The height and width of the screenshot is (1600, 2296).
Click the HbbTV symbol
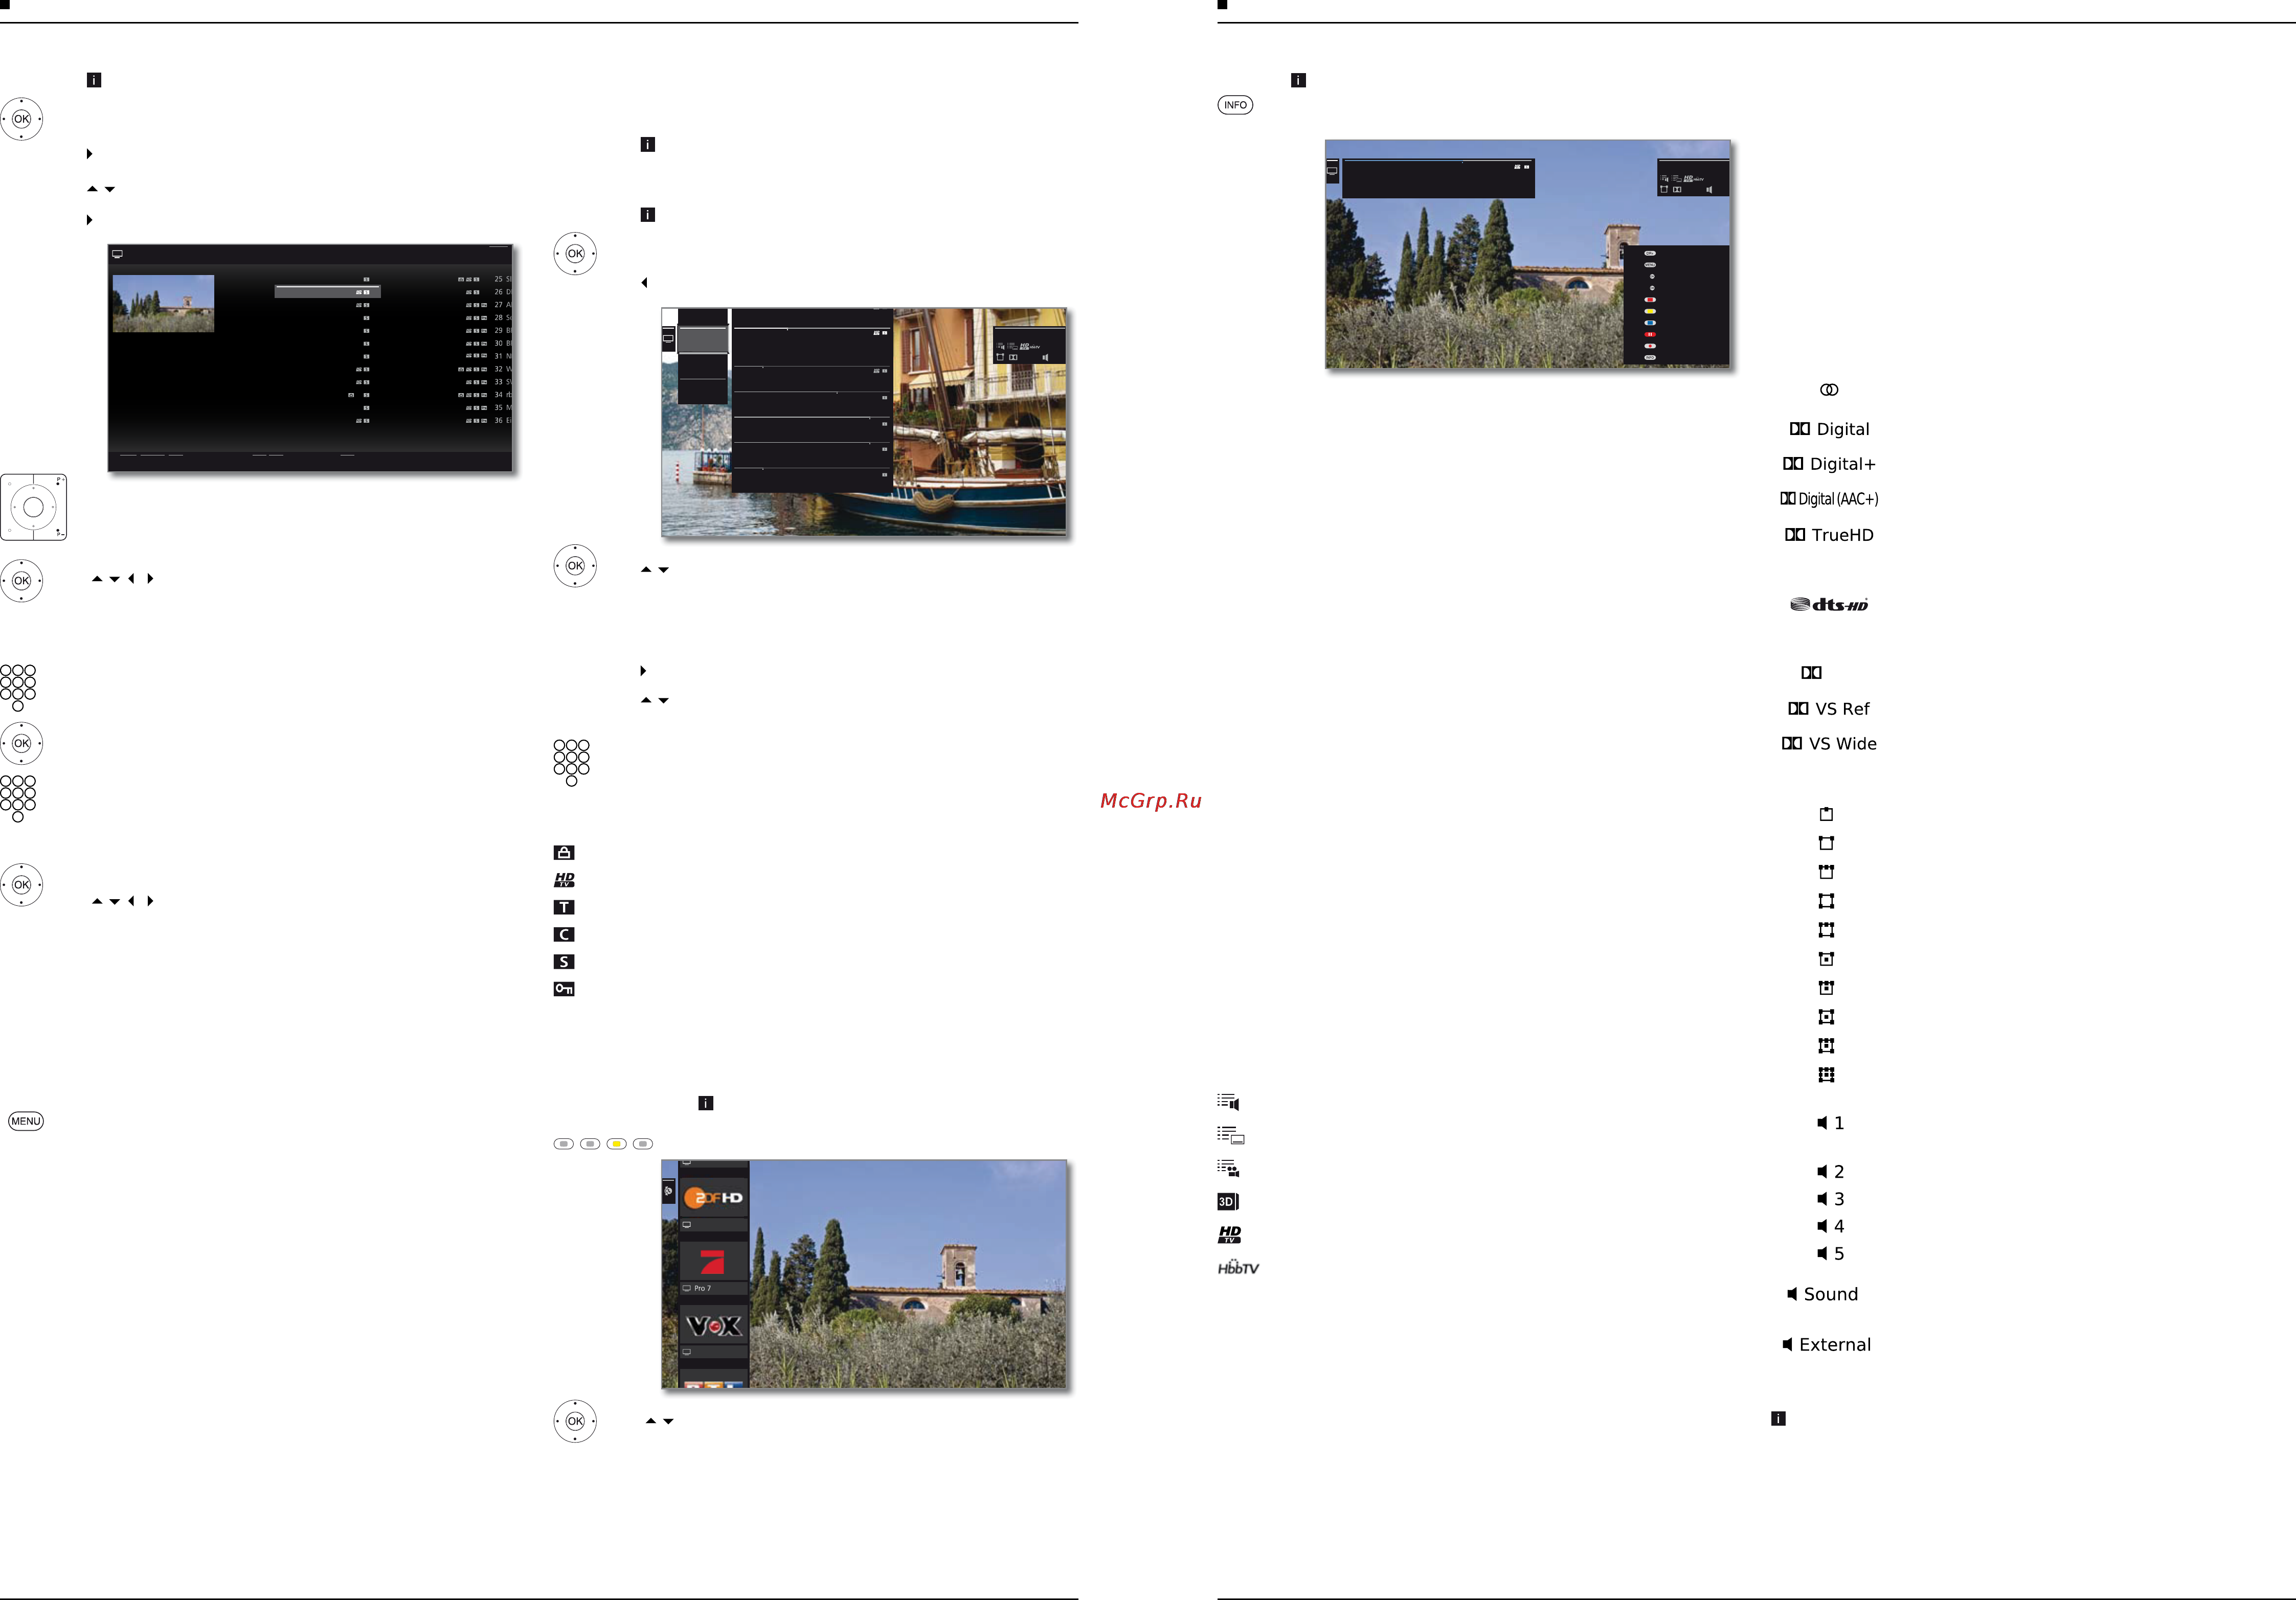click(1238, 1267)
